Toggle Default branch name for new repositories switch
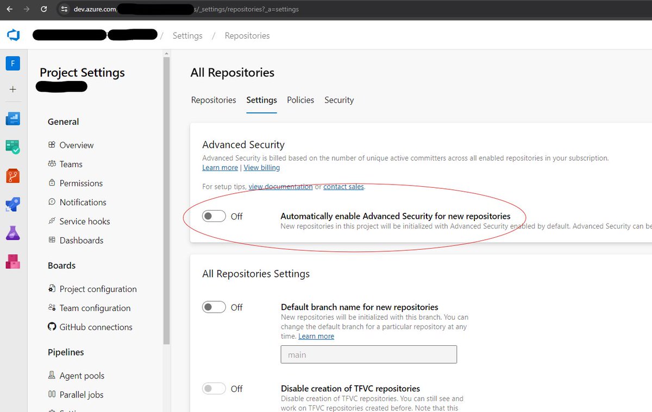Screen dimensions: 652x412 click(214, 307)
